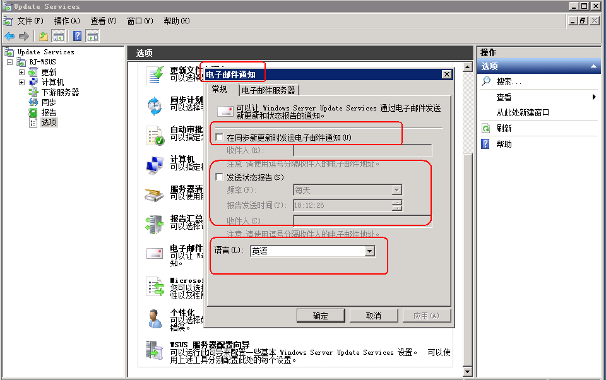Expand the 计算机 tree node

click(21, 82)
